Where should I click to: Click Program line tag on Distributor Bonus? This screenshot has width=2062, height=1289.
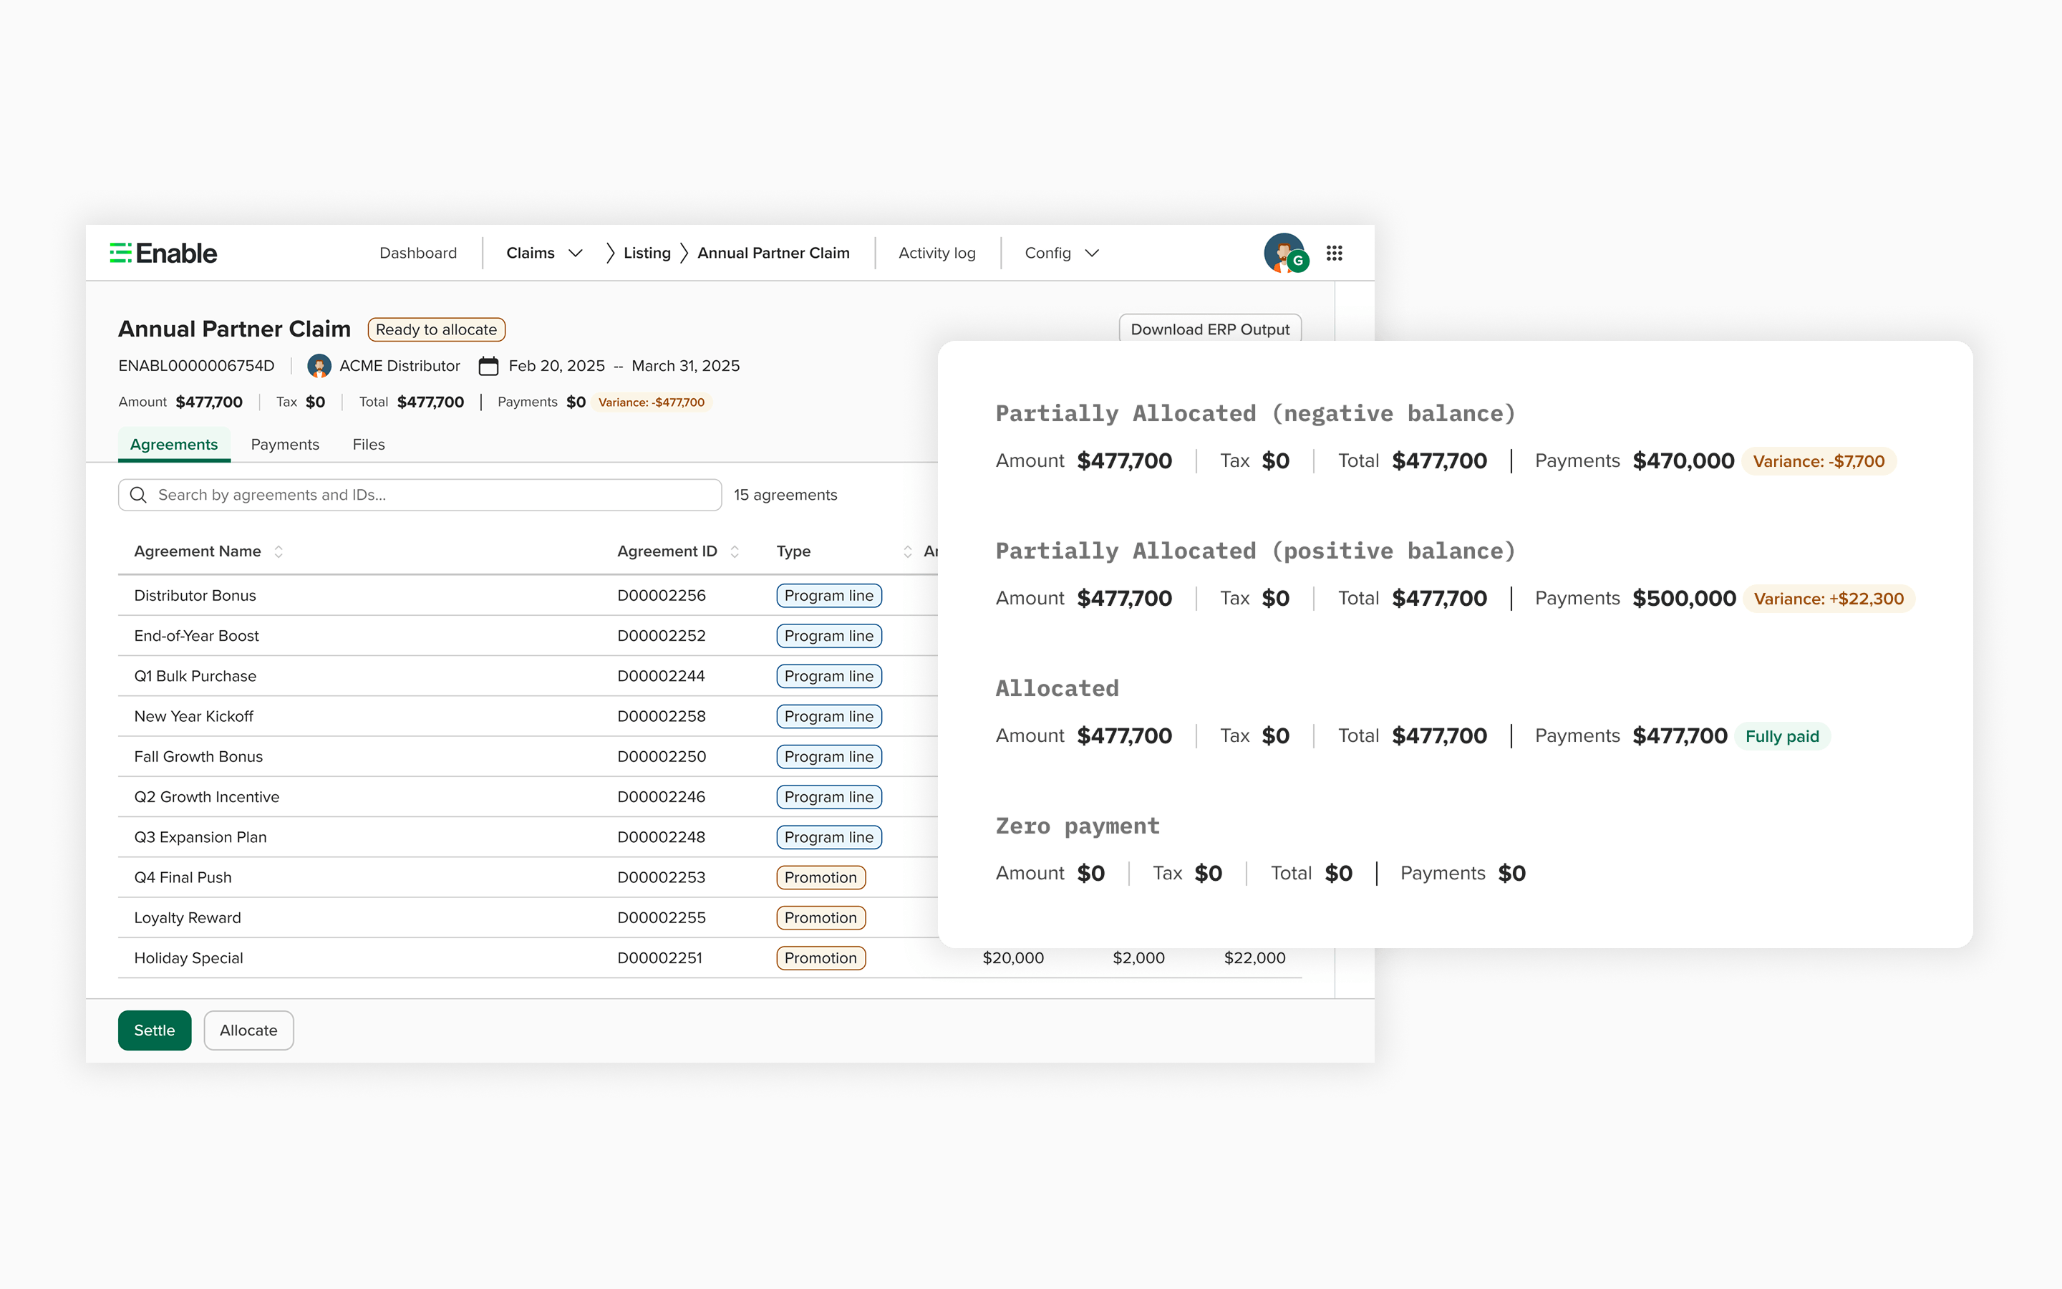click(x=829, y=595)
